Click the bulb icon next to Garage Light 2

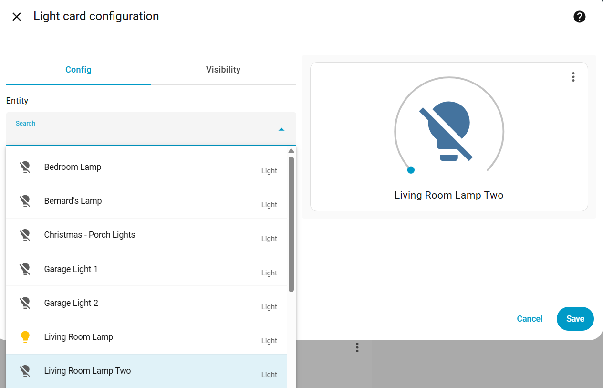tap(25, 303)
